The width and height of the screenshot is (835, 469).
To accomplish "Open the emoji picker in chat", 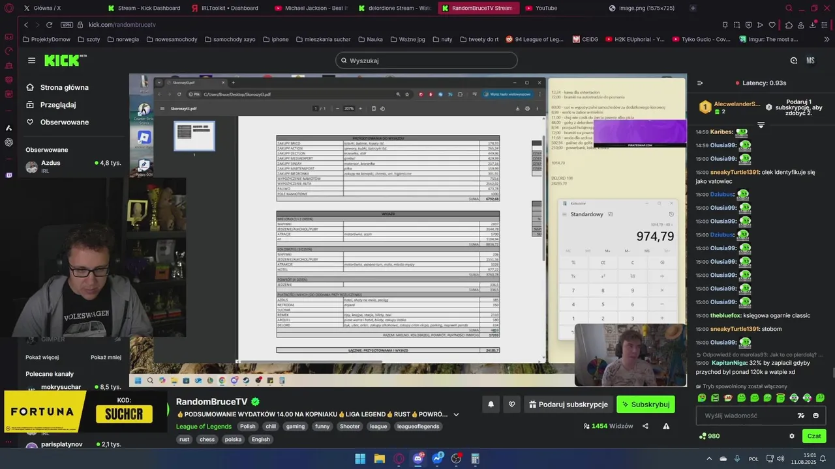I will [x=815, y=416].
